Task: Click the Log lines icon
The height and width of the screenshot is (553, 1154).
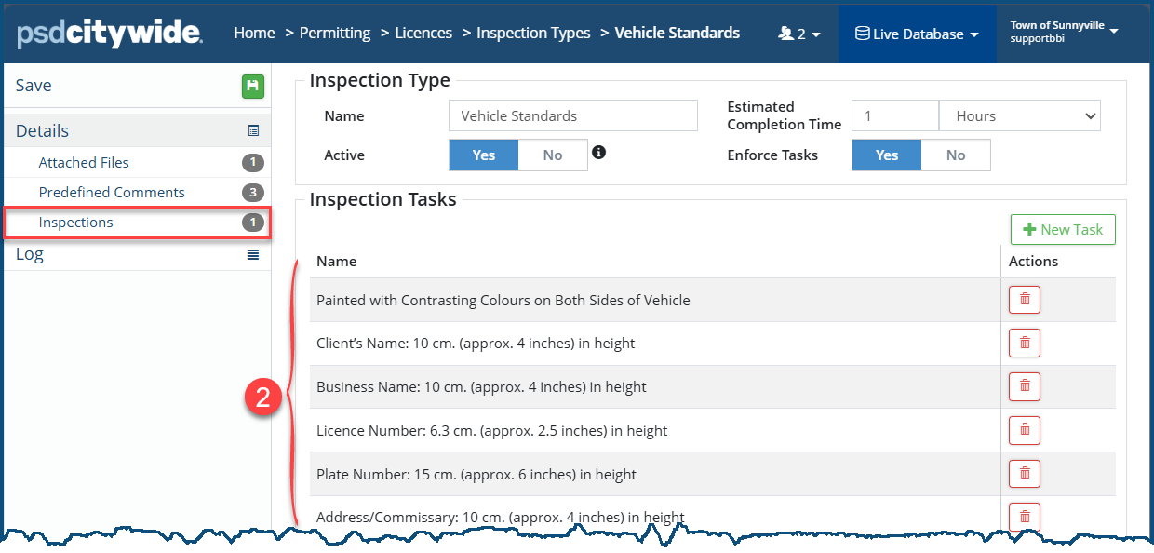Action: pos(253,254)
